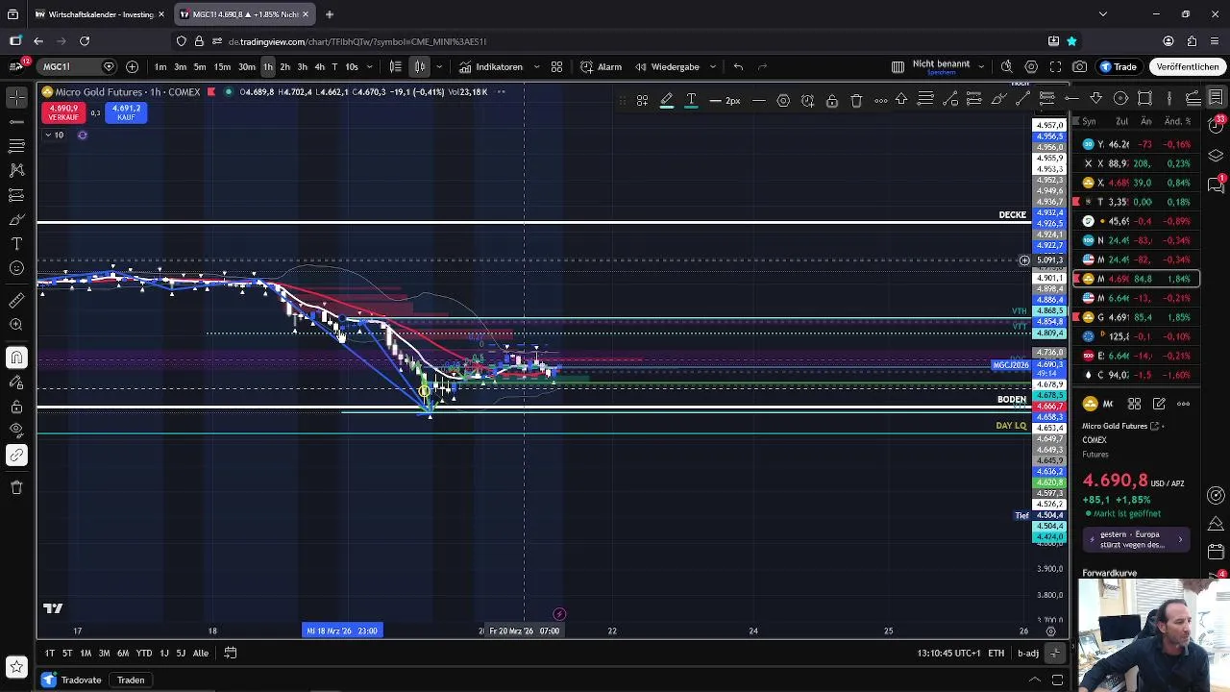Select the 10s timeframe

[352, 66]
